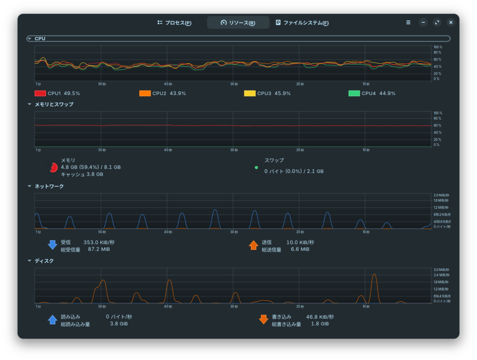The height and width of the screenshot is (360, 477).
Task: Maximize the system monitor window
Action: pyautogui.click(x=437, y=22)
